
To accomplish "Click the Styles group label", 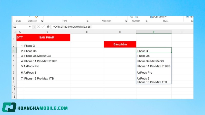I will pyautogui.click(x=166, y=21).
